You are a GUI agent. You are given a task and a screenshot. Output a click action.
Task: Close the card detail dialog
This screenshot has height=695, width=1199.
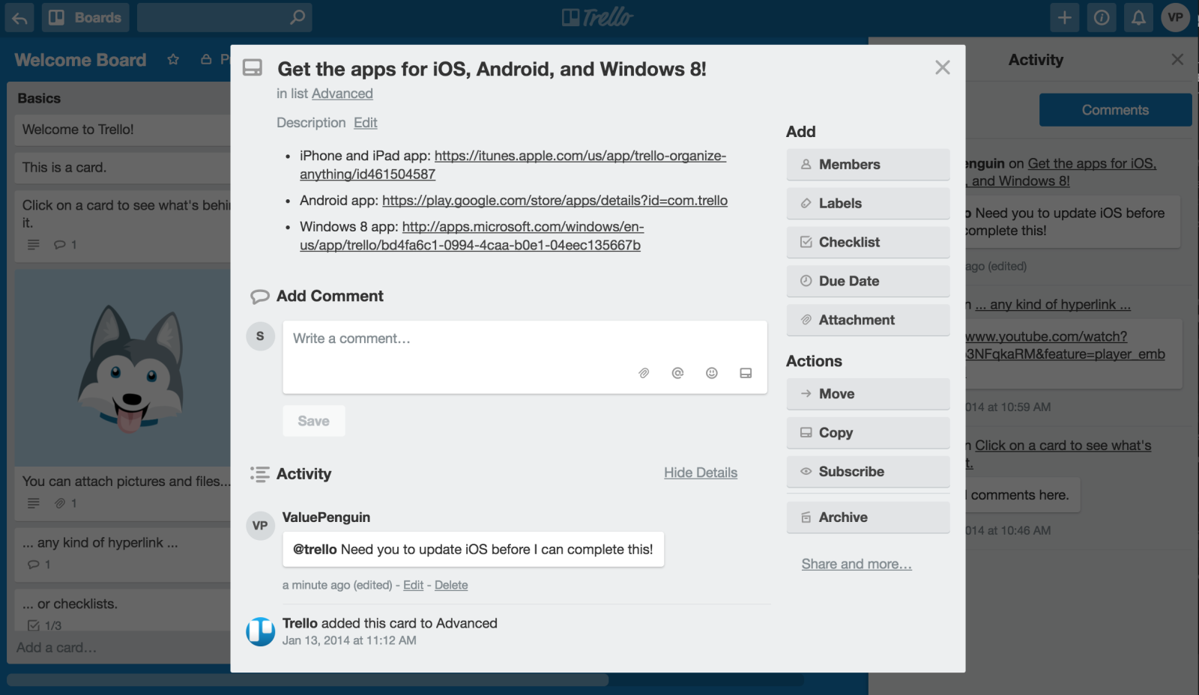point(943,67)
